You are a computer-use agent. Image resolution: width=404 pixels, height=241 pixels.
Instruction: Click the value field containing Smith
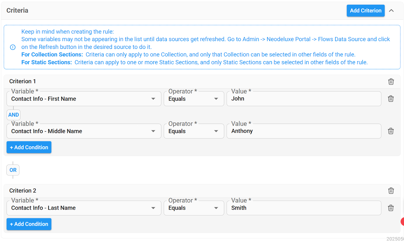[x=304, y=208]
